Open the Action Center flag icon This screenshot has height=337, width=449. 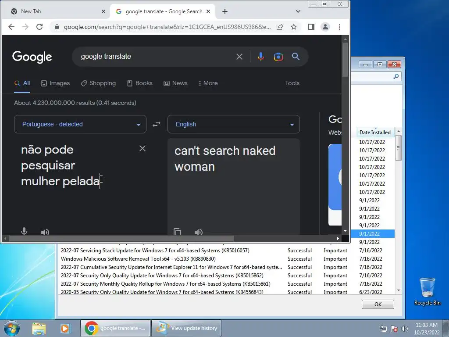coord(394,329)
